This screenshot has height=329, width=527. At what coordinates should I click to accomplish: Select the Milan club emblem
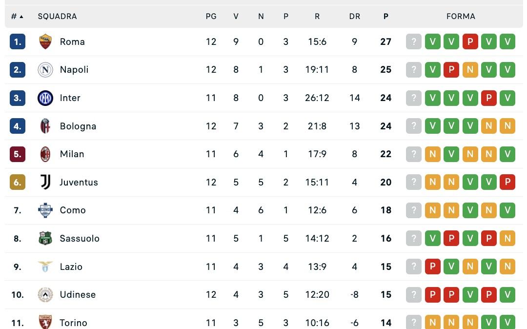(45, 154)
